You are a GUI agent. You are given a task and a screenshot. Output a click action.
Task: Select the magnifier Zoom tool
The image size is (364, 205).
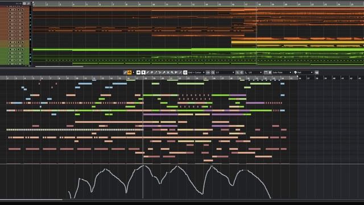(172, 72)
